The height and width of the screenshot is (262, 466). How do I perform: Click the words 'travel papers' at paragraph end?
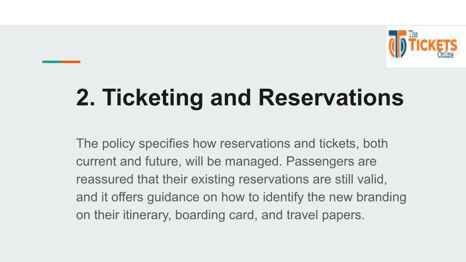point(325,215)
